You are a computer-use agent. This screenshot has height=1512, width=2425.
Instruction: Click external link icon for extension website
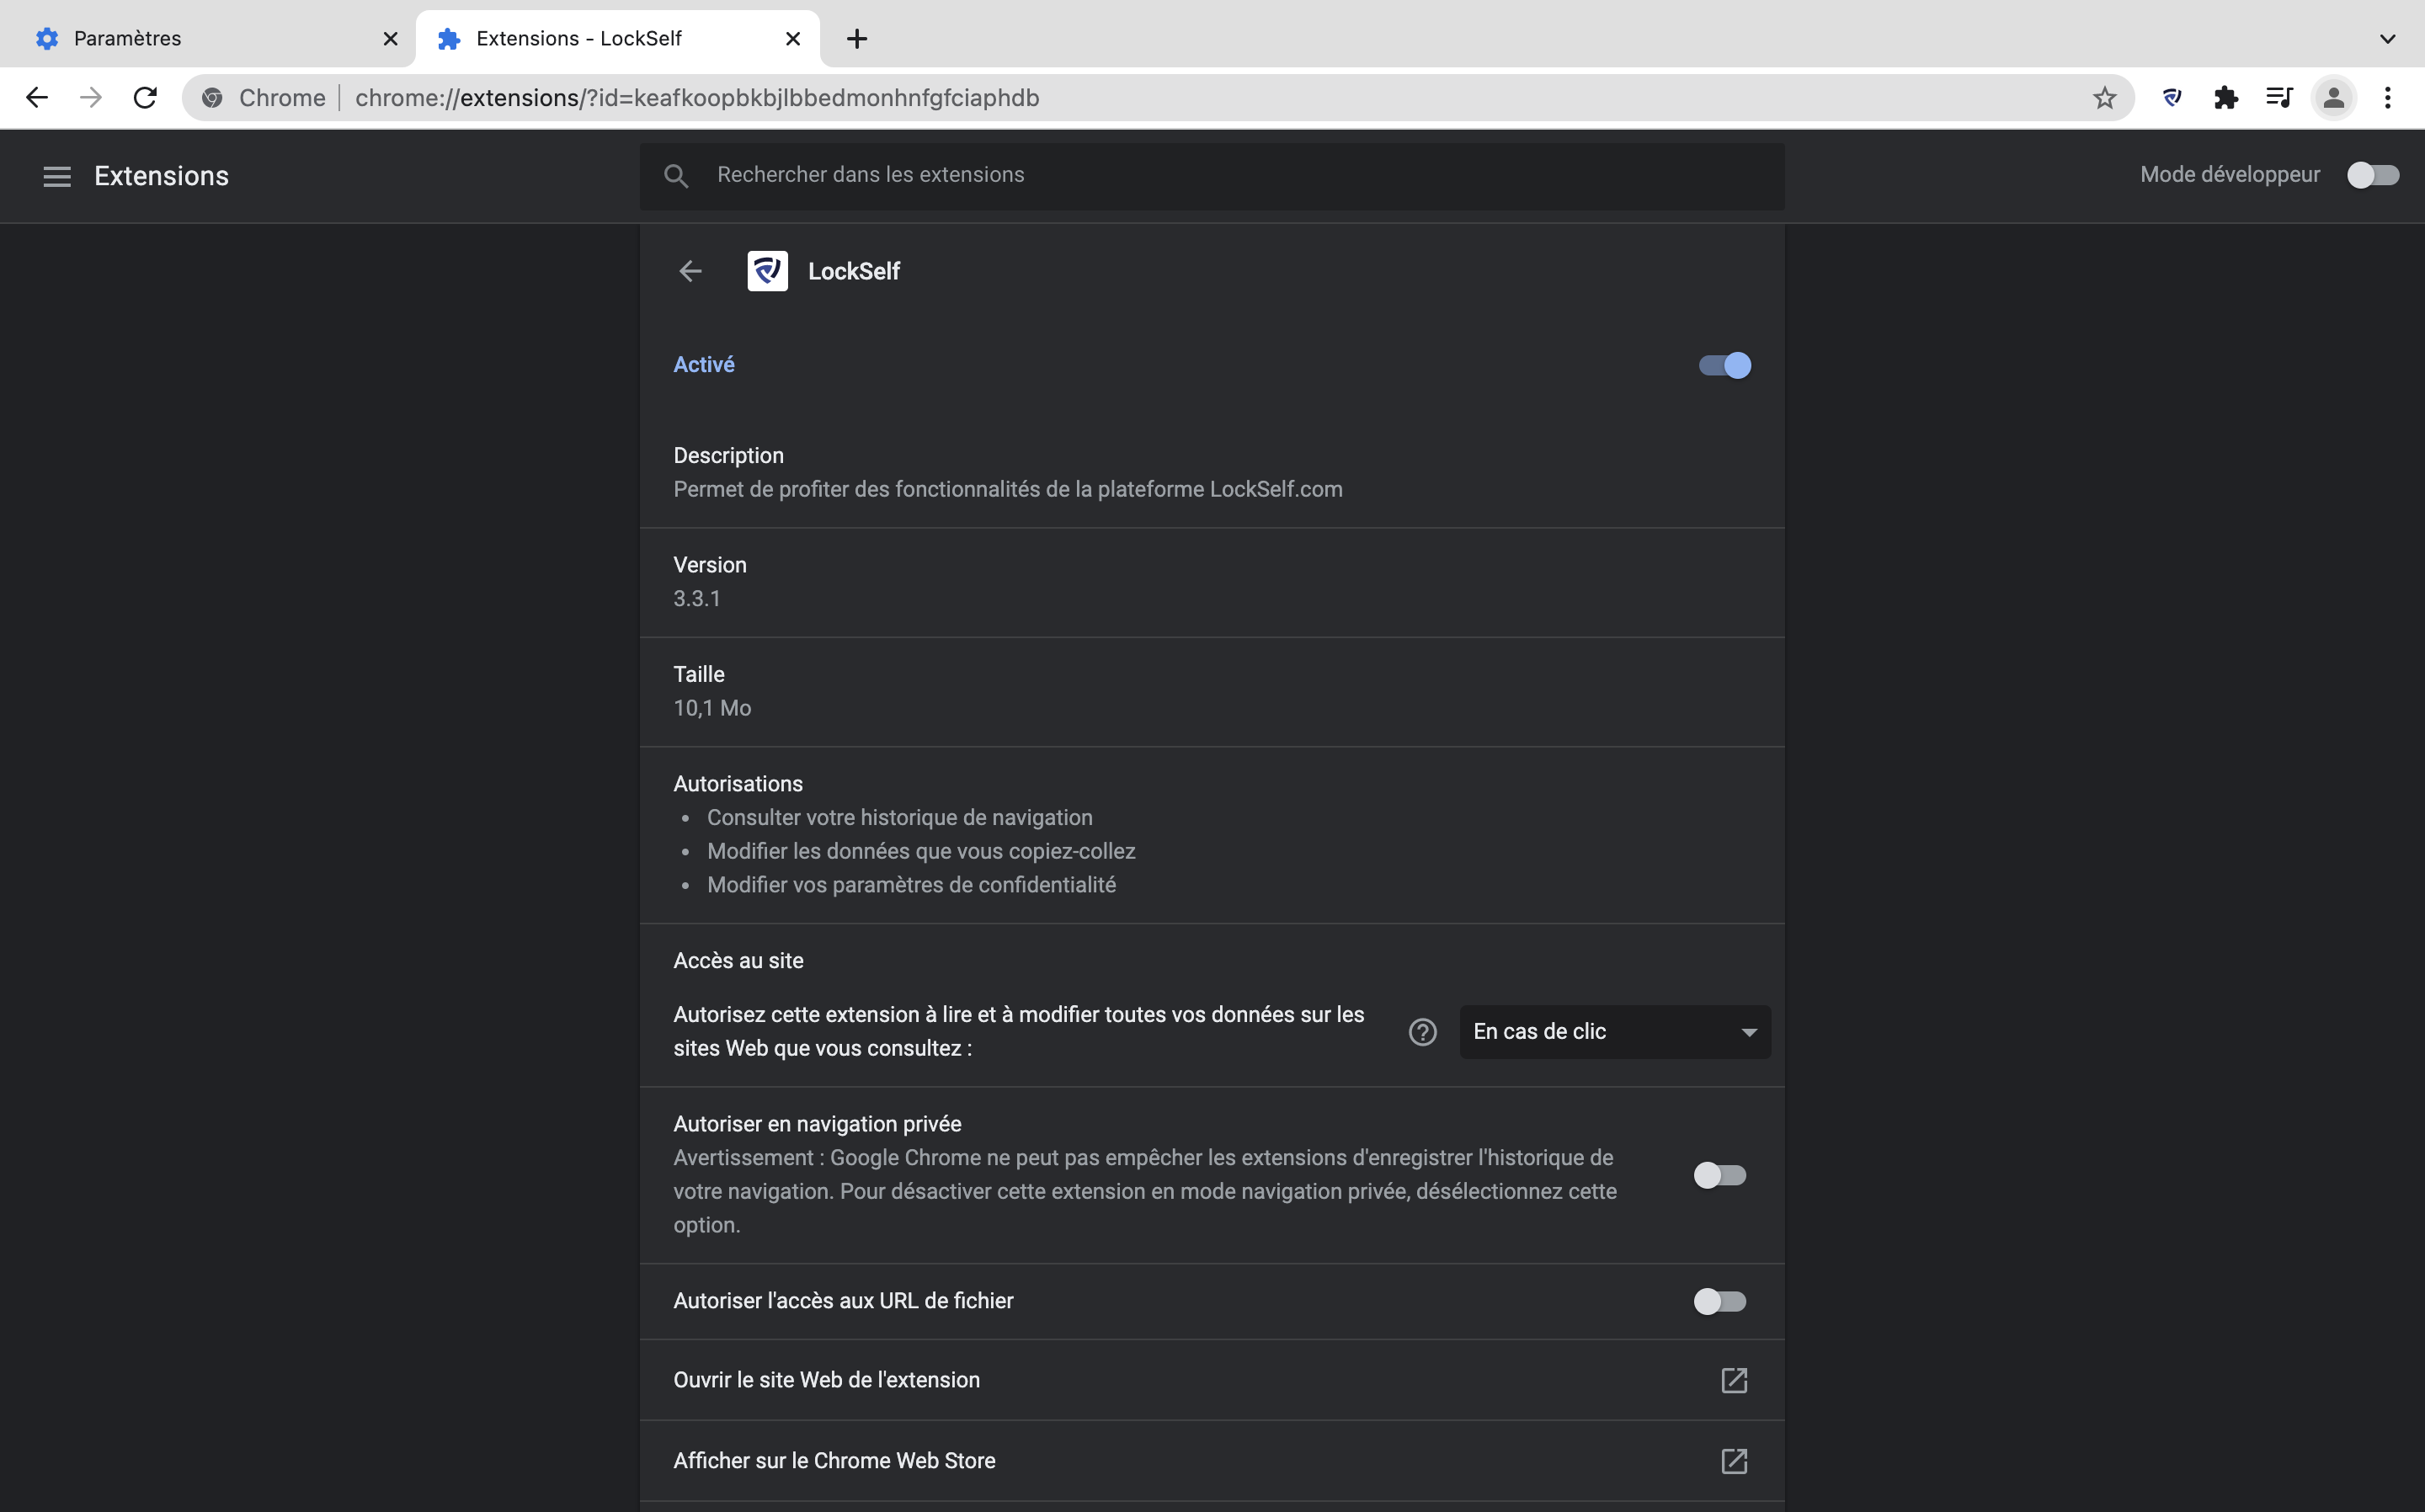tap(1734, 1380)
